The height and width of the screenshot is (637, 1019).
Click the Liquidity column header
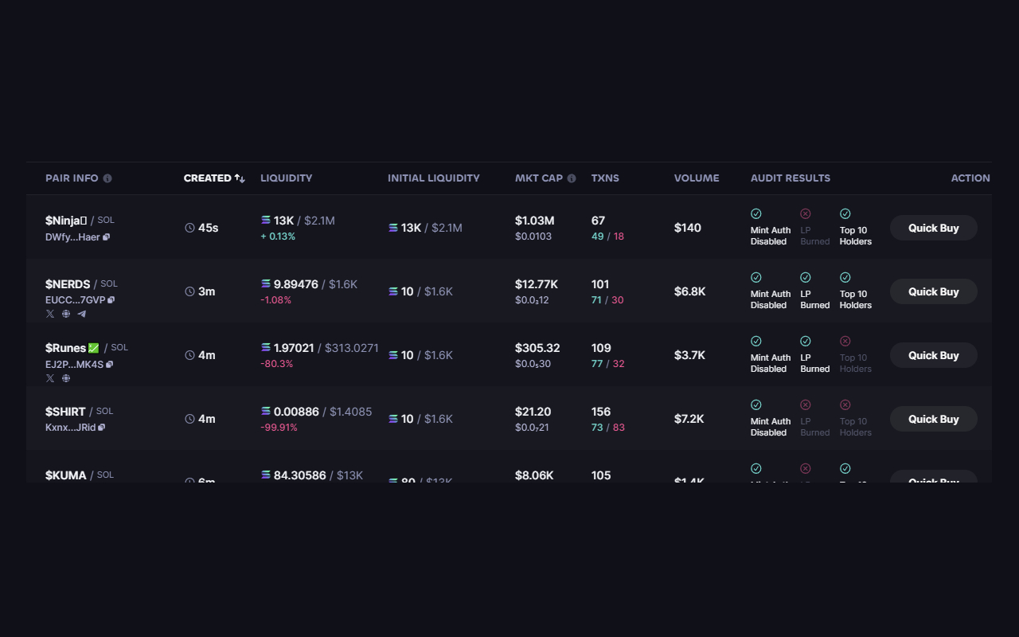[286, 178]
